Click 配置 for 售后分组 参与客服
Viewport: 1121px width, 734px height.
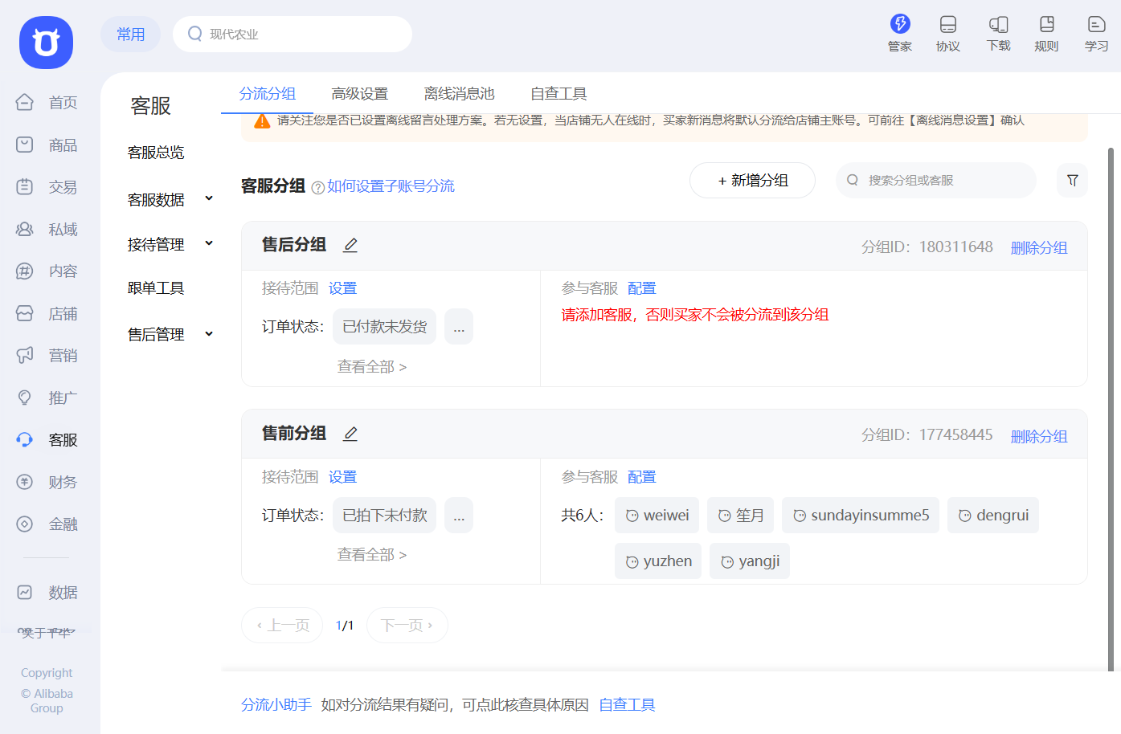tap(642, 288)
